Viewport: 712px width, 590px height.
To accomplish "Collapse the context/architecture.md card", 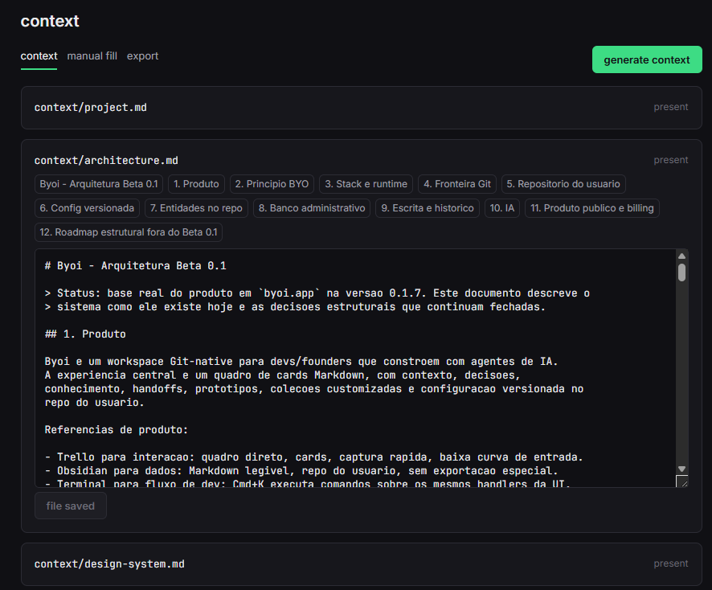I will 106,161.
